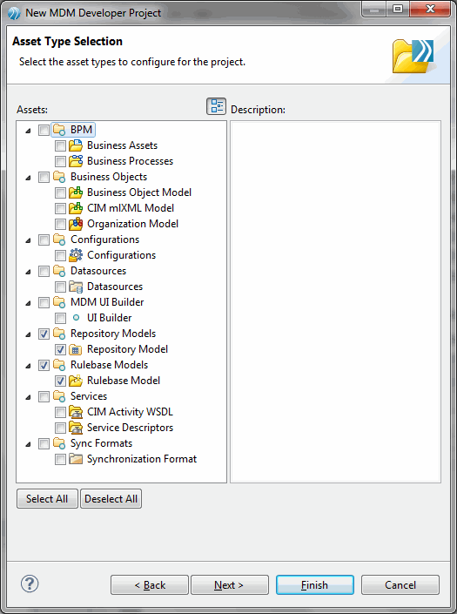Click the Services folder icon
This screenshot has width=457, height=614.
pos(59,396)
